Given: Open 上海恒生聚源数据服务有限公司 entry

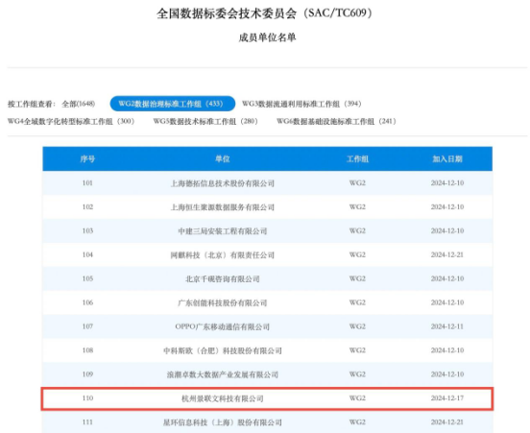Looking at the screenshot, I should pos(223,207).
